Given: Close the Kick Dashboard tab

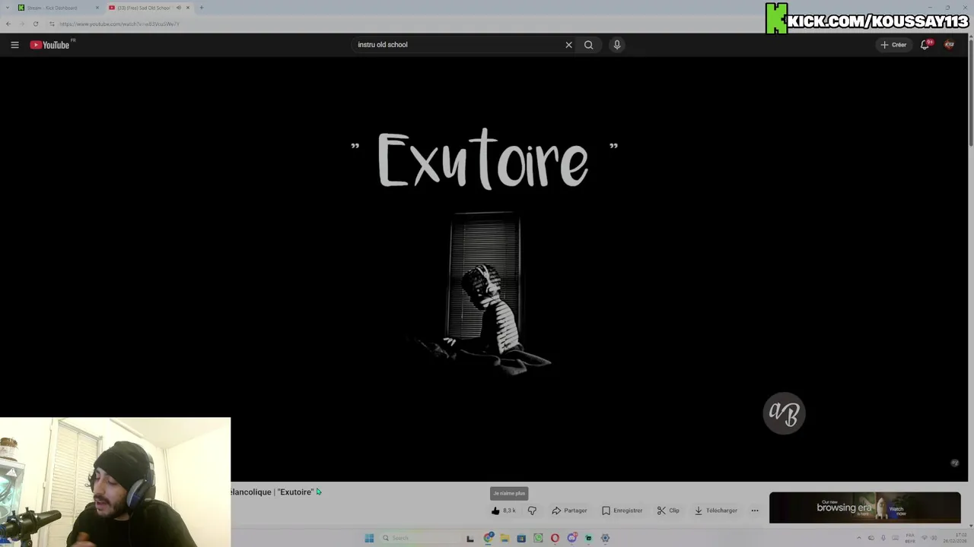Looking at the screenshot, I should [x=97, y=8].
